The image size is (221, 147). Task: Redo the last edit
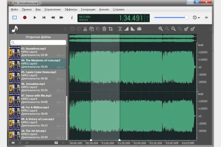[79, 29]
